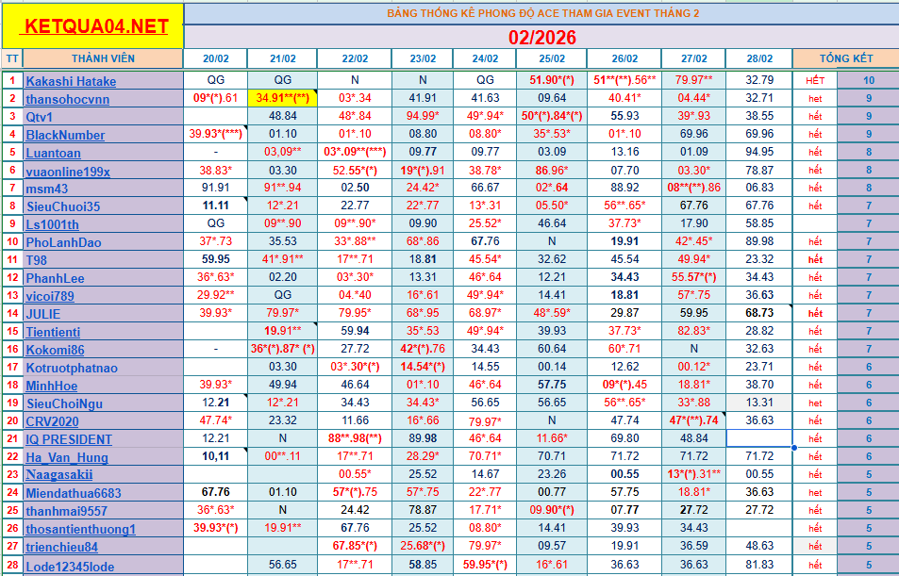899x576 pixels.
Task: Open the KETQUA04.NET link
Action: pyautogui.click(x=95, y=26)
